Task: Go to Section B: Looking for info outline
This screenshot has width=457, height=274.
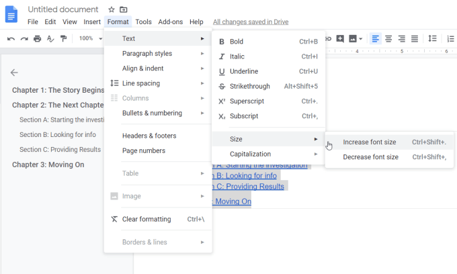Action: 58,135
